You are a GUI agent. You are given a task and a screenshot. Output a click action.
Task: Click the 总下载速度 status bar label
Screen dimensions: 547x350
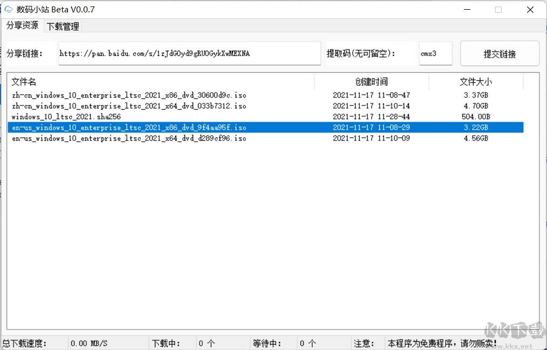[x=25, y=343]
